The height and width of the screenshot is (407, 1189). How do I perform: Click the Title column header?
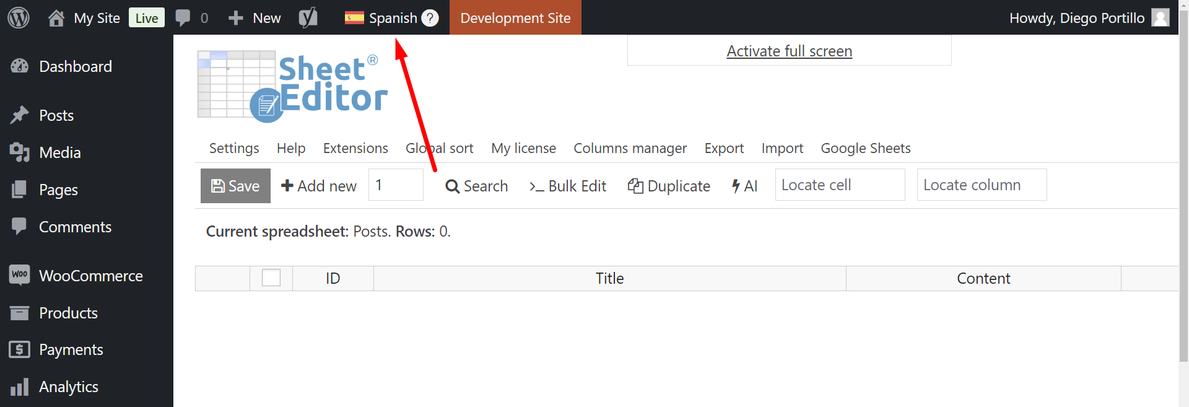(610, 278)
